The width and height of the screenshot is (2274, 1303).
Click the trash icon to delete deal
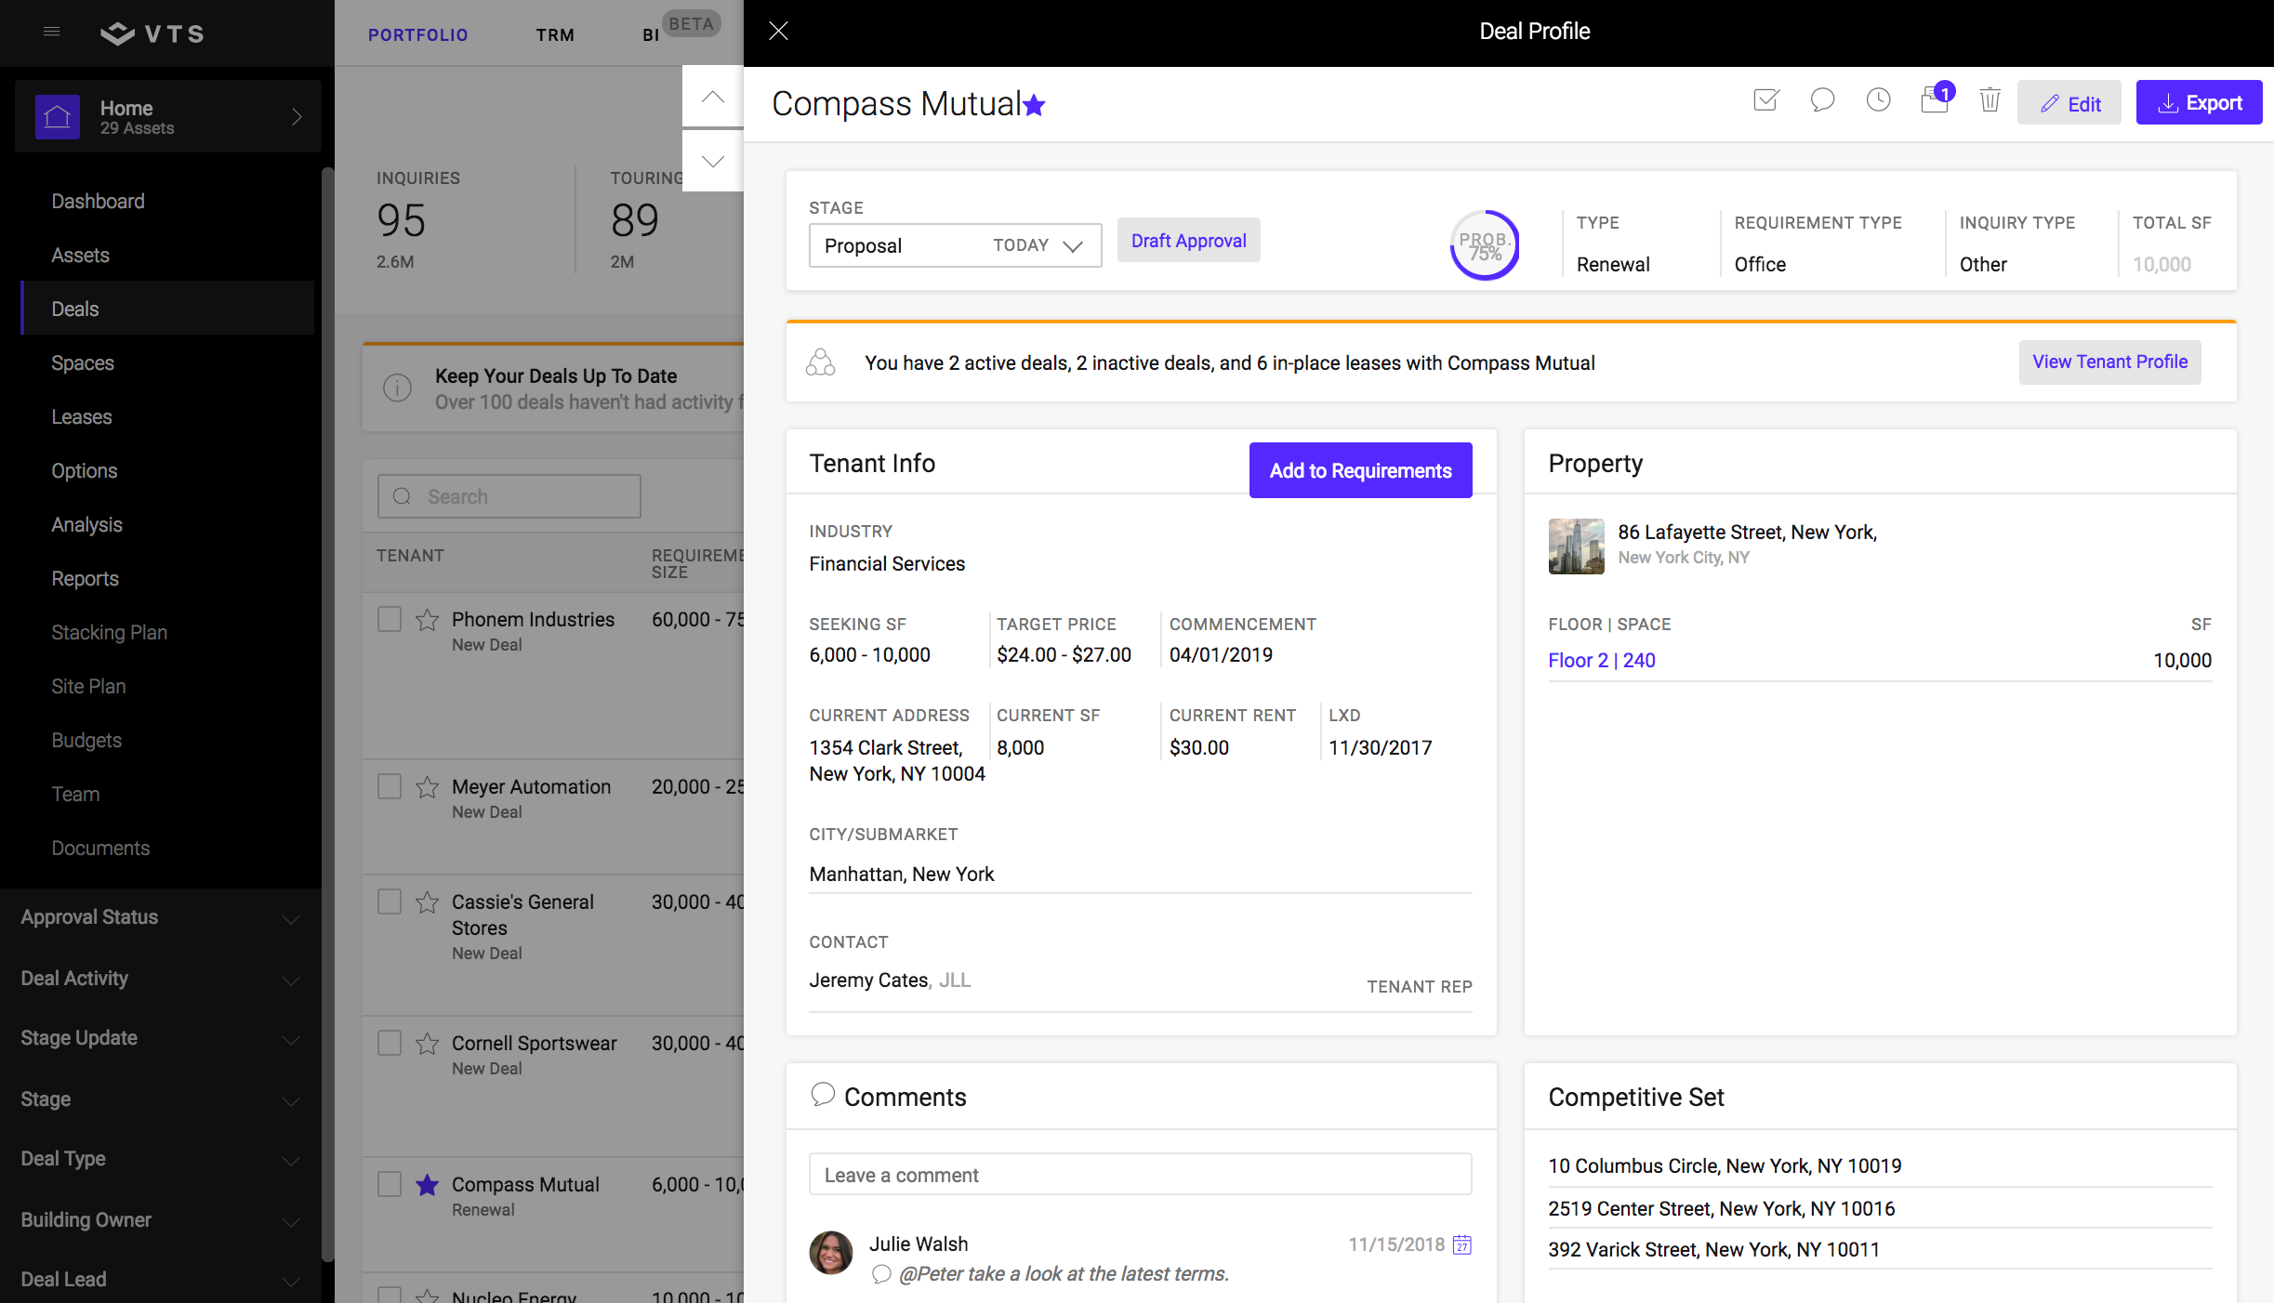[1990, 100]
